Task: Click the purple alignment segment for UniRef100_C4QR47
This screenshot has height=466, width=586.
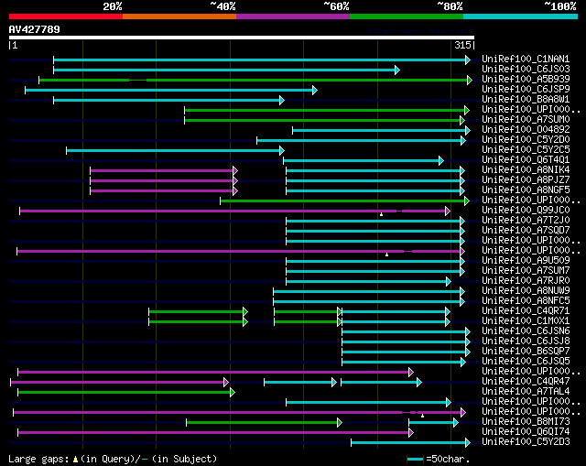Action: [x=120, y=383]
